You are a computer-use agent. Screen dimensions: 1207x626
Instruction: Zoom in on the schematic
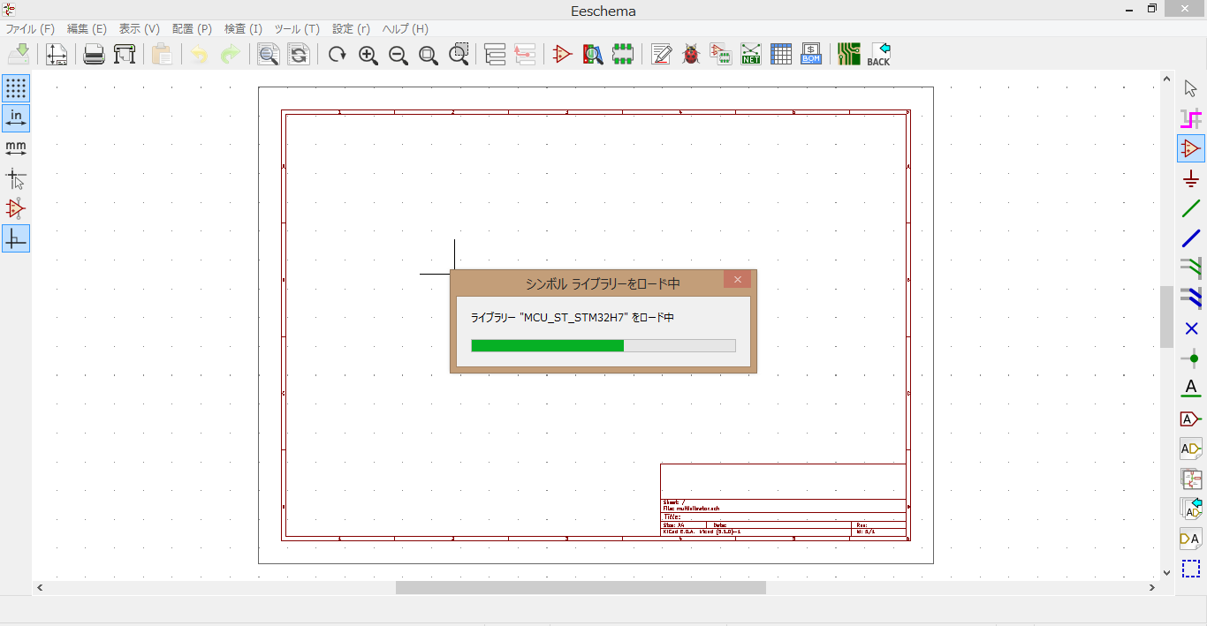368,54
